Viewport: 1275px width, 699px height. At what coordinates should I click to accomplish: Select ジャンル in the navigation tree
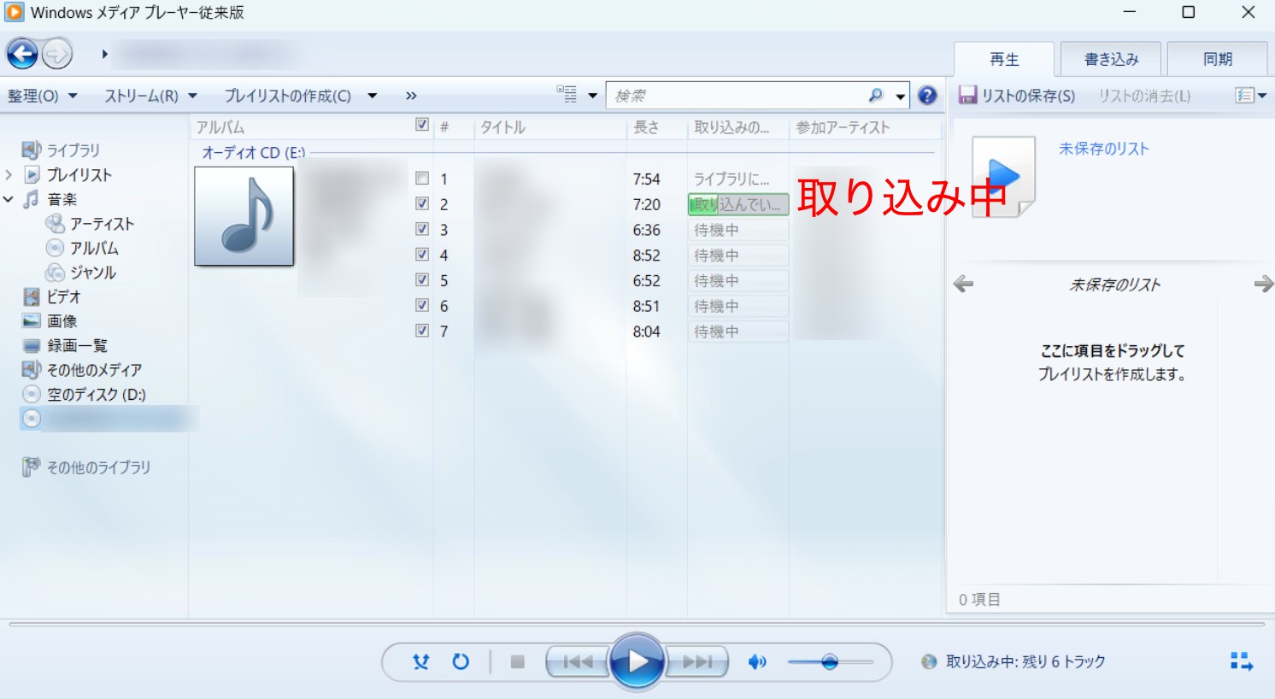pos(92,273)
